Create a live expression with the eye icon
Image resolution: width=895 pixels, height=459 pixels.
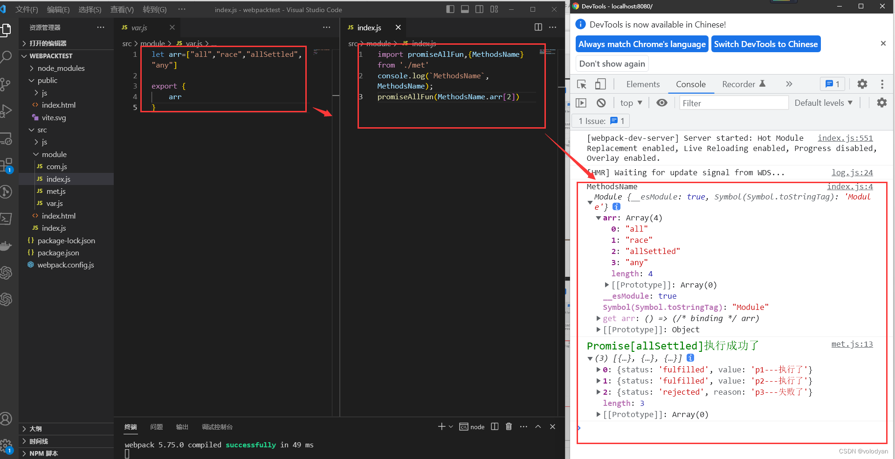tap(661, 103)
